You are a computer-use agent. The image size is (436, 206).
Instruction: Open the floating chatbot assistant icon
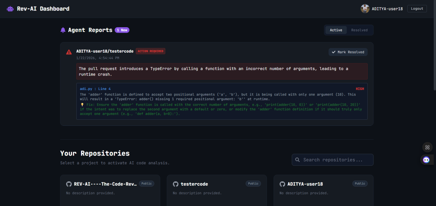[426, 160]
